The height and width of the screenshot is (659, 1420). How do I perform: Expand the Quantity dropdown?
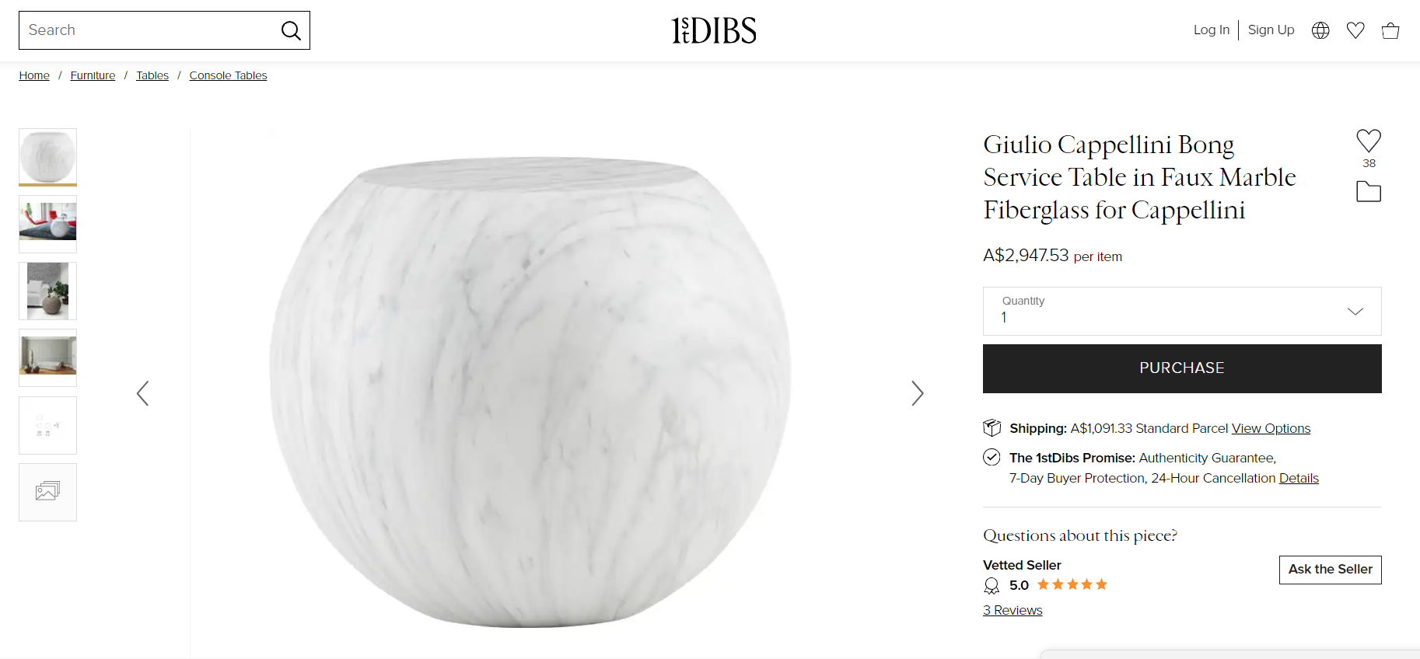tap(1182, 311)
